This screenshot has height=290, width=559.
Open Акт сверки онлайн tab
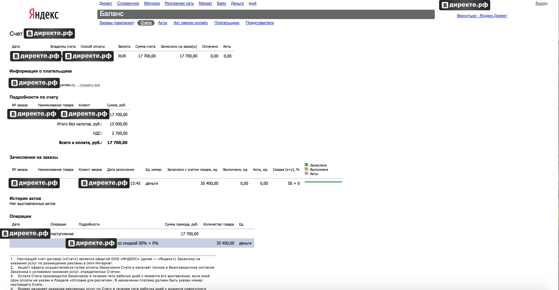click(191, 23)
